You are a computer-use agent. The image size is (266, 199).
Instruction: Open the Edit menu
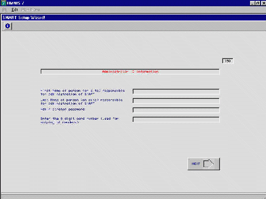(x=15, y=10)
